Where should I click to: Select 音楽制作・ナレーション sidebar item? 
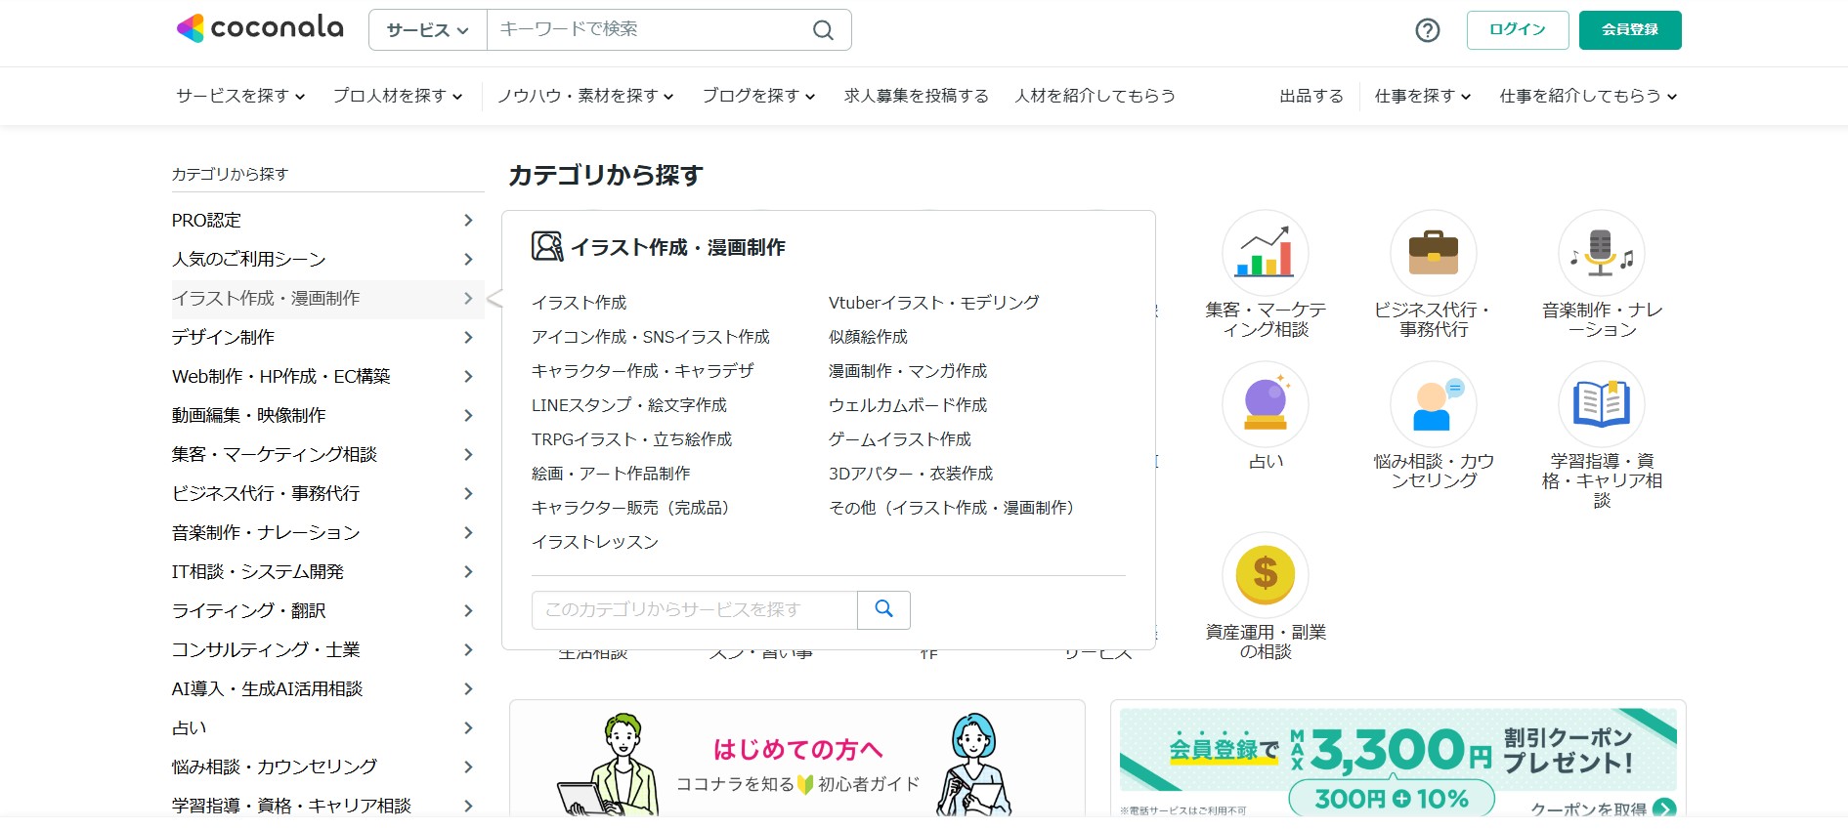click(327, 533)
